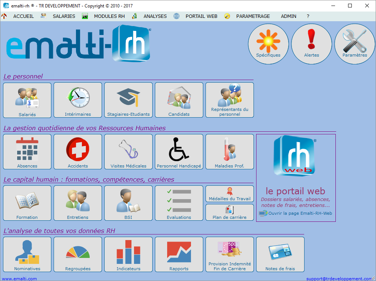The image size is (376, 281).
Task: Click the support@trdeveloppement.com email link
Action: [x=339, y=279]
